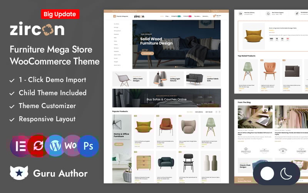Click the WooCommerce Woo badge
308x193 pixels.
pyautogui.click(x=72, y=146)
